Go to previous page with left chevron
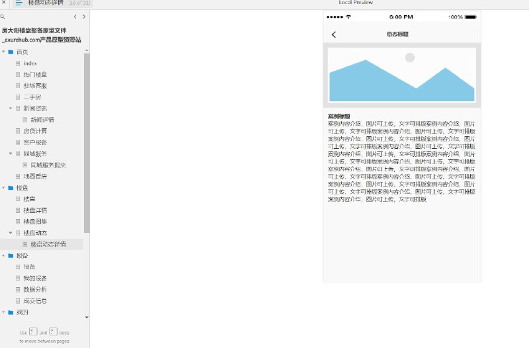The image size is (529, 348). click(75, 17)
